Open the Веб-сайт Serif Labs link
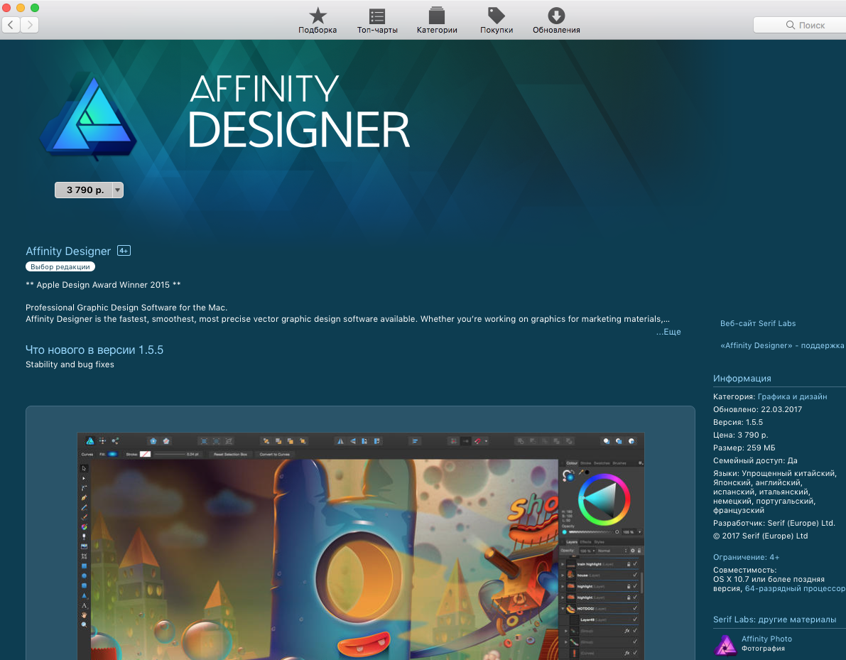Viewport: 846px width, 660px height. tap(757, 323)
